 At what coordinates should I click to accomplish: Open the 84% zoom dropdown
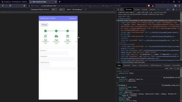pos(69,9)
